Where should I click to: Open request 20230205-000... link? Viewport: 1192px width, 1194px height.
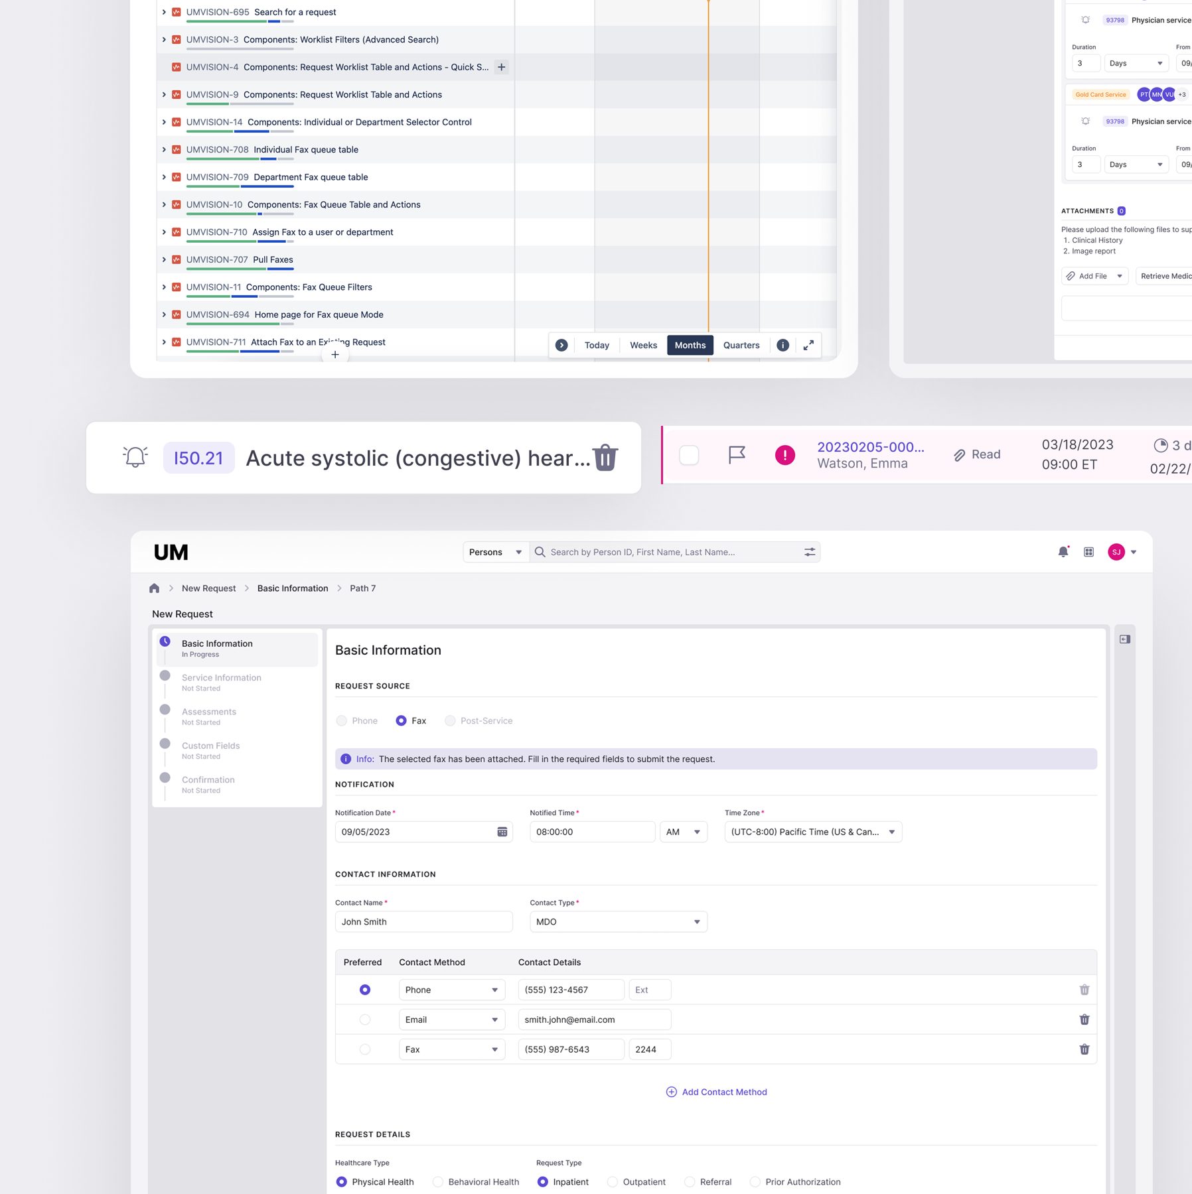[871, 447]
